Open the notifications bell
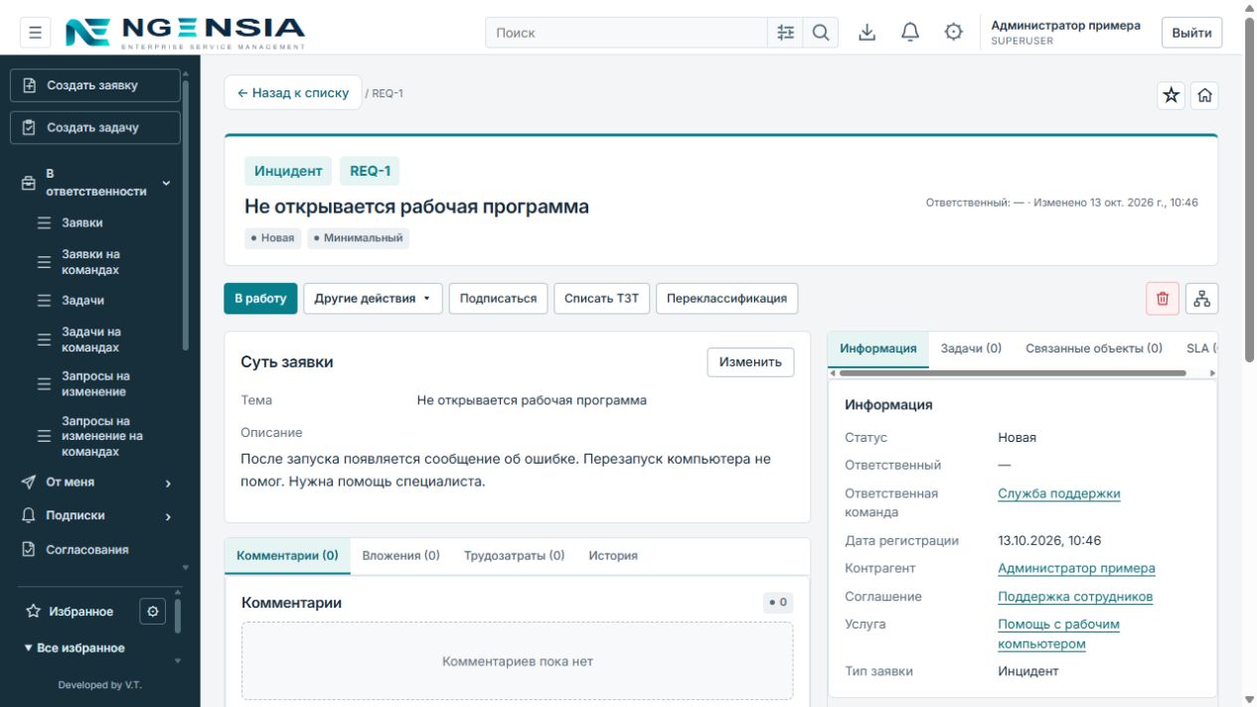1257x707 pixels. 910,33
